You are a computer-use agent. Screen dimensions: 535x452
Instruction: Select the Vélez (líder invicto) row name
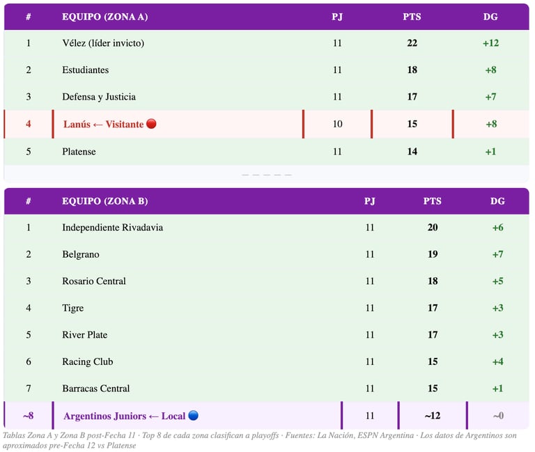[103, 43]
